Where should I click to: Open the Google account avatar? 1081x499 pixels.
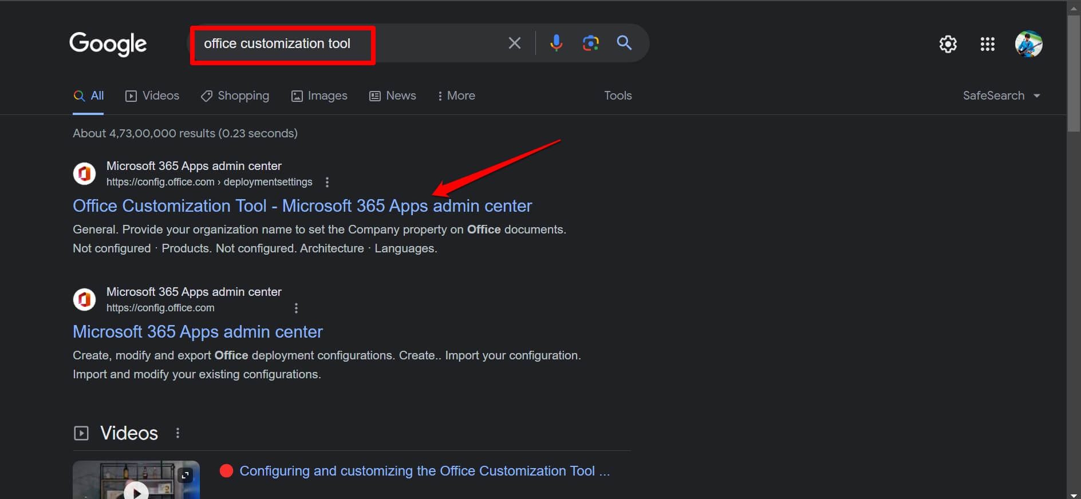[1029, 44]
